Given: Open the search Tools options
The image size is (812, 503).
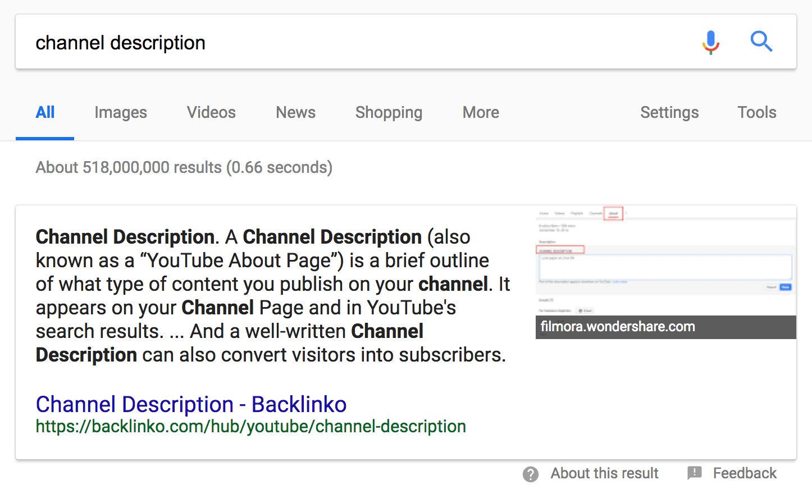Looking at the screenshot, I should 757,112.
